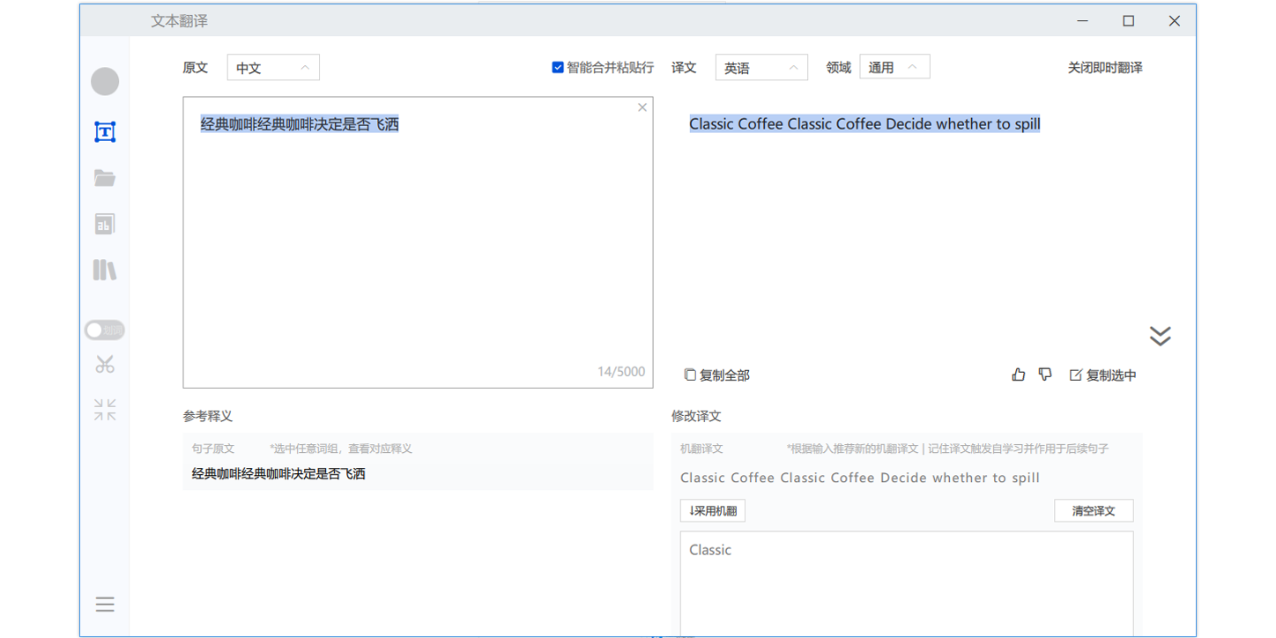Select the scissors screenshot translation icon
1276x638 pixels.
(105, 364)
